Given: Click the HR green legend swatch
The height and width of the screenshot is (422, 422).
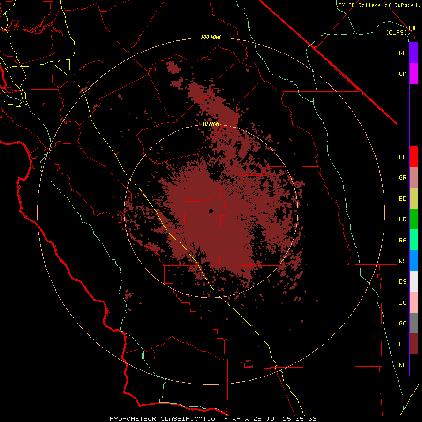Looking at the screenshot, I should (414, 219).
